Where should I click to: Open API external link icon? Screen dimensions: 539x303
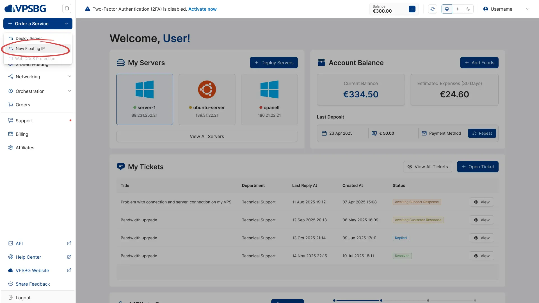click(69, 244)
